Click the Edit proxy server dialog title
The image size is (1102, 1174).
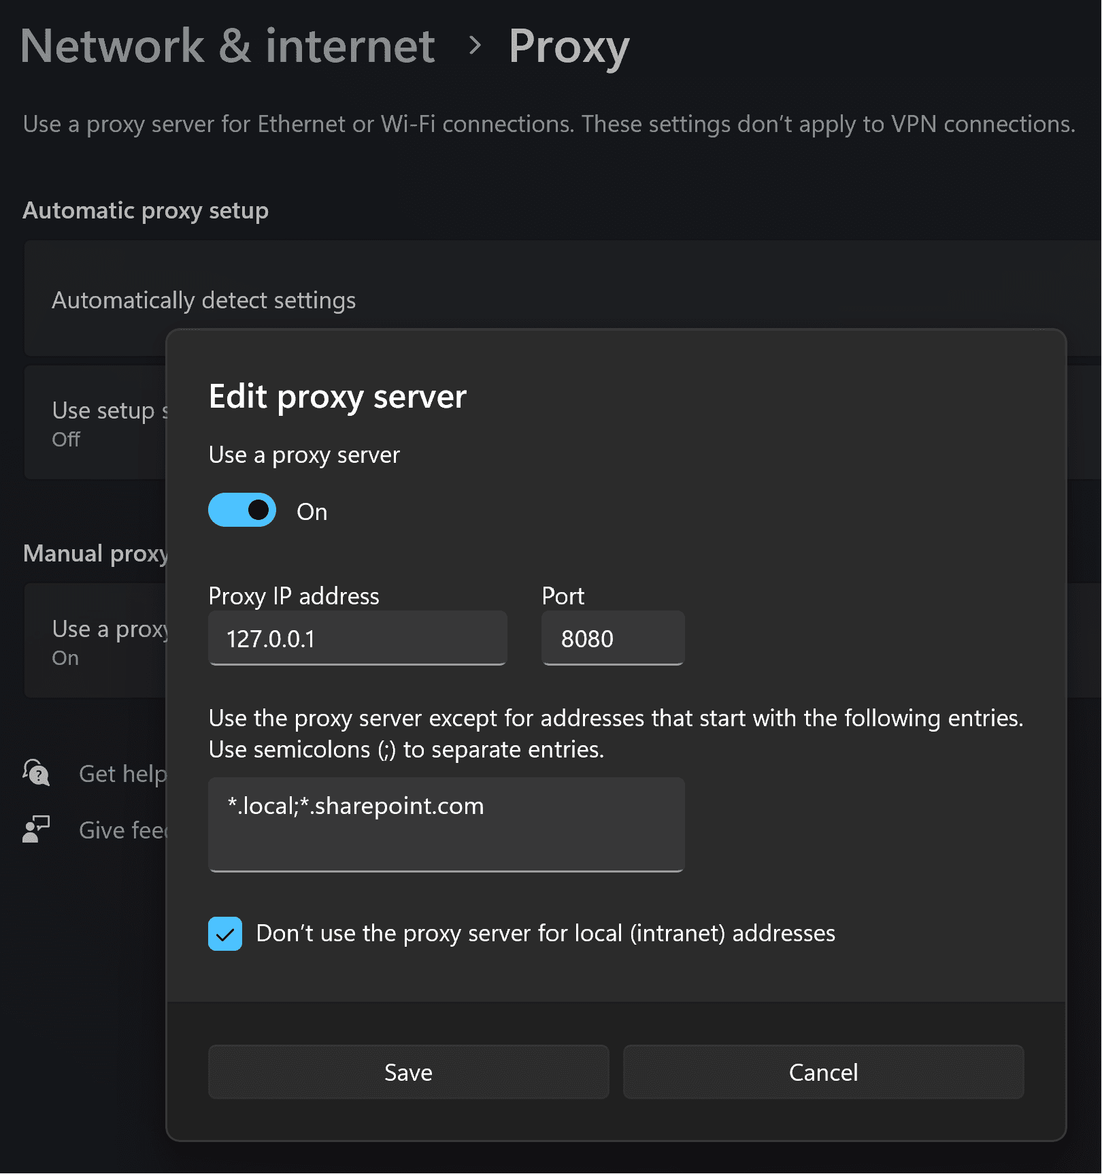[337, 396]
